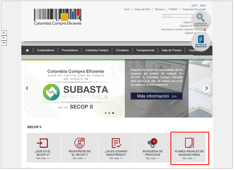Open the Mapa del Sitio link

(x=142, y=9)
